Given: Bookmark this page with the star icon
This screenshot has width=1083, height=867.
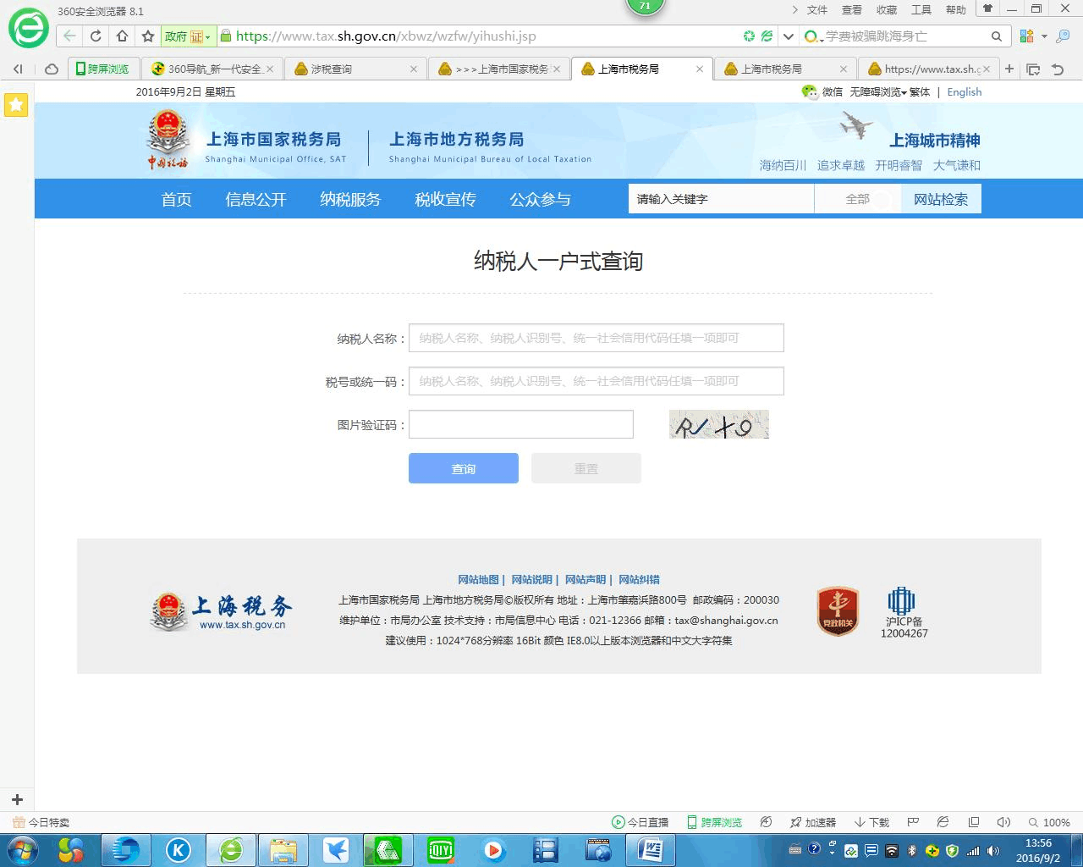Looking at the screenshot, I should [x=148, y=36].
